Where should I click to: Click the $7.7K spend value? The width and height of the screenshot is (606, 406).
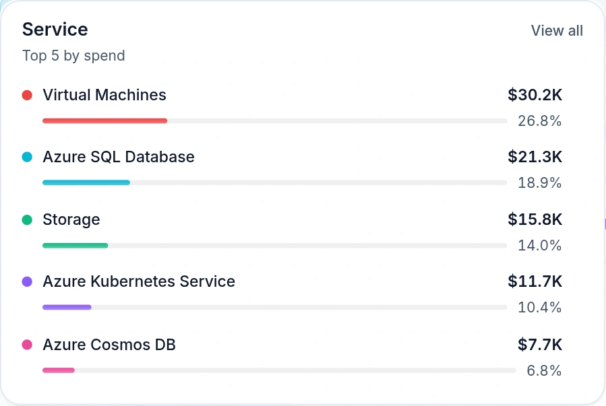click(x=540, y=345)
